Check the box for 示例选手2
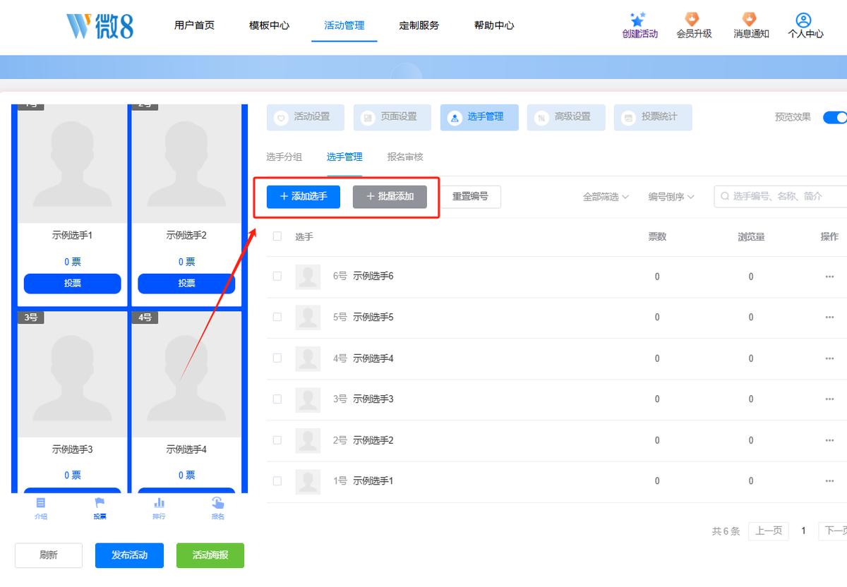This screenshot has width=847, height=587. (277, 440)
